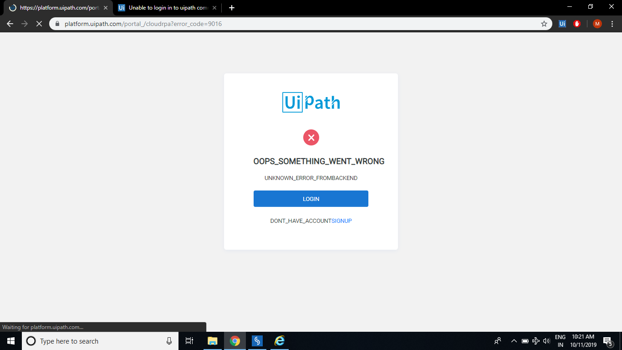Open File Explorer from the taskbar
This screenshot has width=622, height=350.
point(212,341)
